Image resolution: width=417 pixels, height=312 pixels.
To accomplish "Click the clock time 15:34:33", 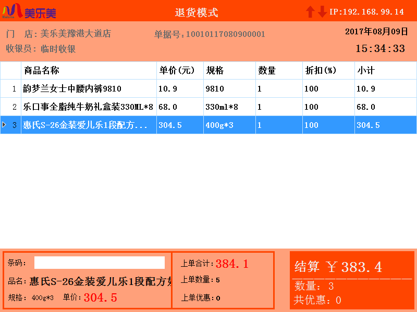I will (381, 48).
